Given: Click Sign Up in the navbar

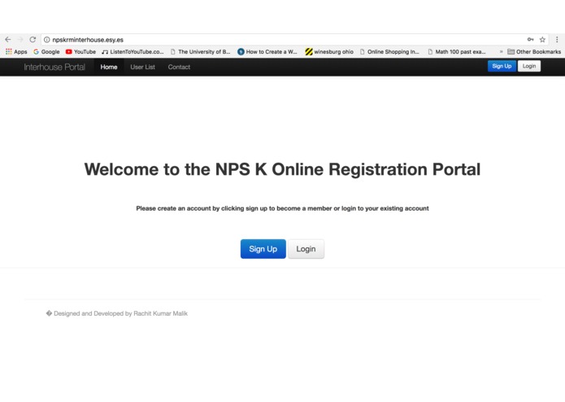Looking at the screenshot, I should [502, 66].
